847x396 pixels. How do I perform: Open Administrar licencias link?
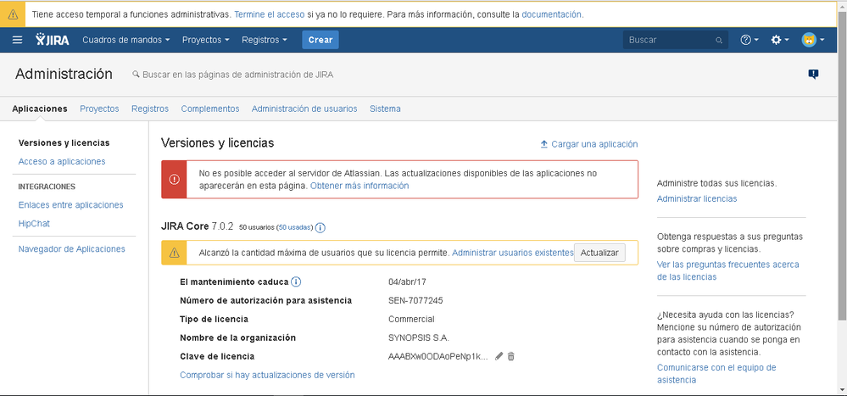click(x=697, y=198)
